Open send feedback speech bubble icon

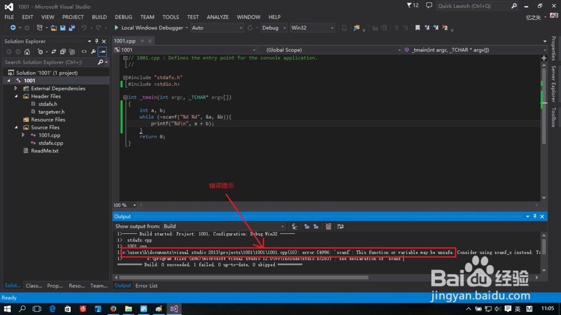pos(429,6)
